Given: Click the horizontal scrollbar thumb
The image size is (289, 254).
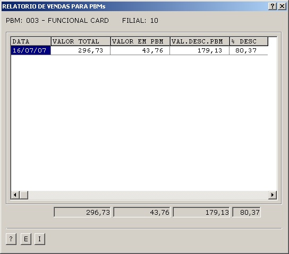Looking at the screenshot, I should (24, 195).
